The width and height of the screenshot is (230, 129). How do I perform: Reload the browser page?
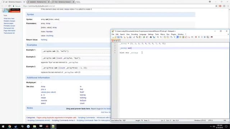pyautogui.click(x=9, y=6)
